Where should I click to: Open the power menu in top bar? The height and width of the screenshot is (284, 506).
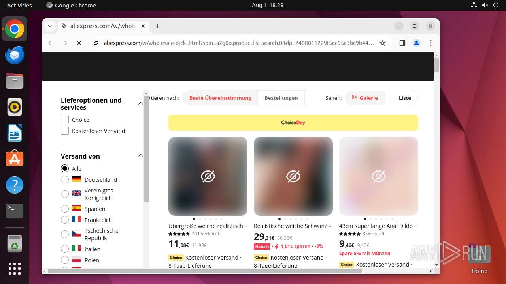[496, 5]
